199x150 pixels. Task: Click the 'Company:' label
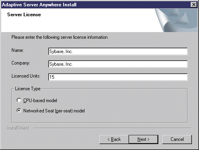[x=21, y=63]
